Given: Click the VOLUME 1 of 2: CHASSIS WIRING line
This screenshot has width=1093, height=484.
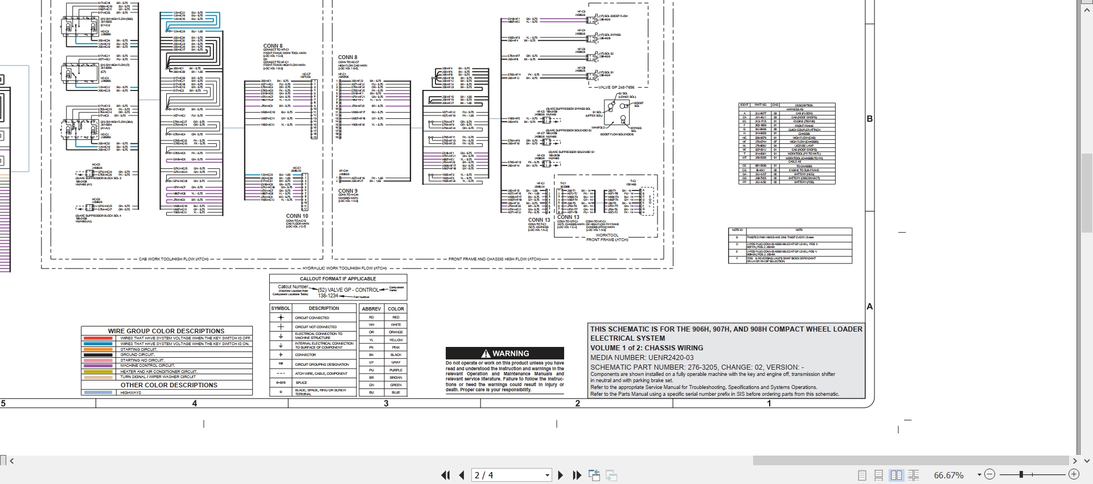Looking at the screenshot, I should pyautogui.click(x=647, y=348).
